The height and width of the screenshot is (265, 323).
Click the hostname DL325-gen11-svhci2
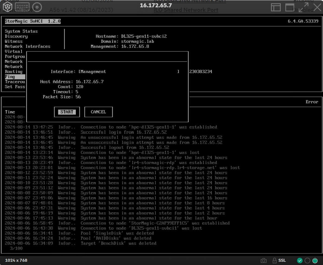[x=144, y=37]
